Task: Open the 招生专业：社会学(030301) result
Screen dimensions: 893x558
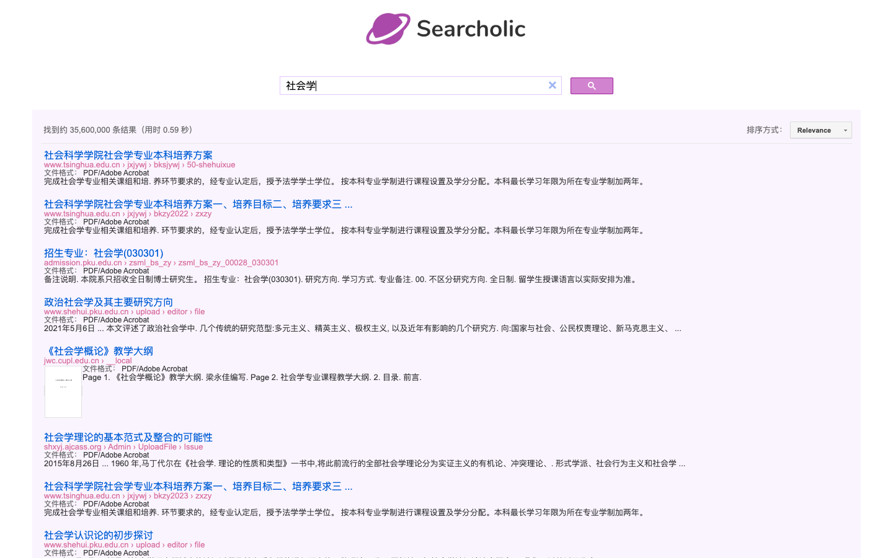Action: click(103, 253)
